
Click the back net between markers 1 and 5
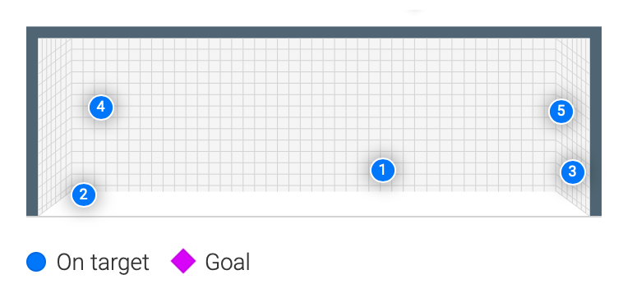tap(473, 139)
